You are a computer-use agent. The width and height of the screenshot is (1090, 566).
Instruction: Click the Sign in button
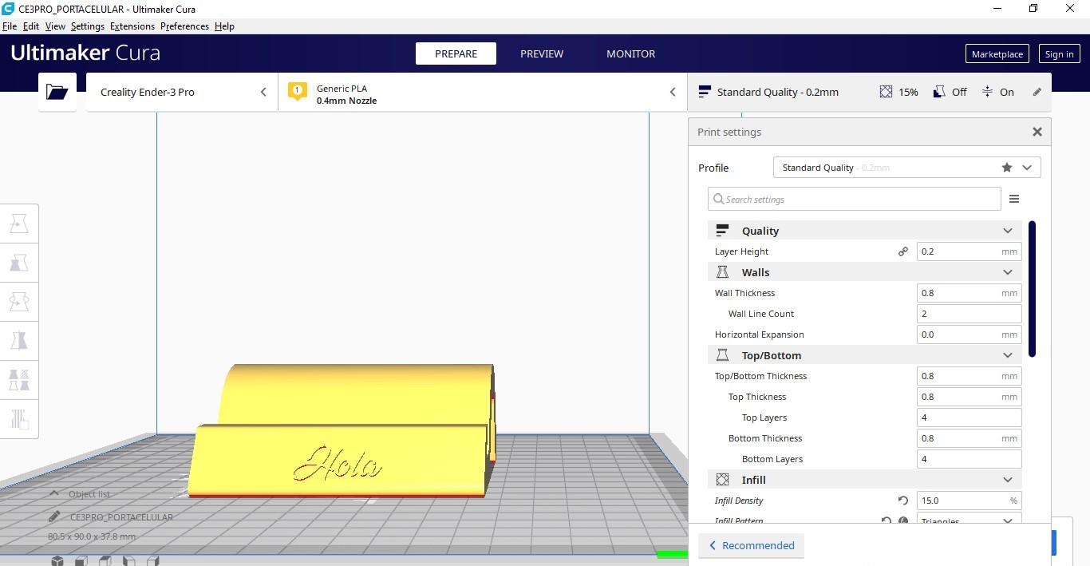(x=1059, y=53)
